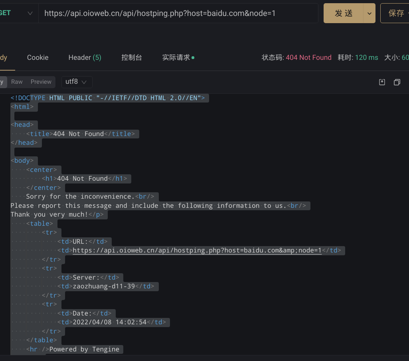The height and width of the screenshot is (361, 409).
Task: Click the 发送 send button
Action: pyautogui.click(x=343, y=13)
